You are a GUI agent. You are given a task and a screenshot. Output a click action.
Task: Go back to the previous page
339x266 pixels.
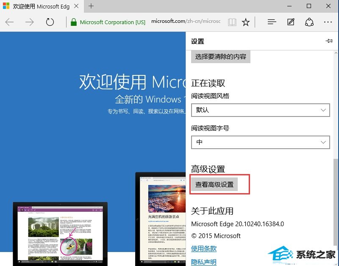(x=9, y=22)
